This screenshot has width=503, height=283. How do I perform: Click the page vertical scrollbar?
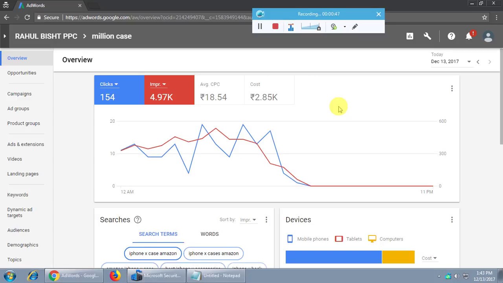tap(501, 97)
